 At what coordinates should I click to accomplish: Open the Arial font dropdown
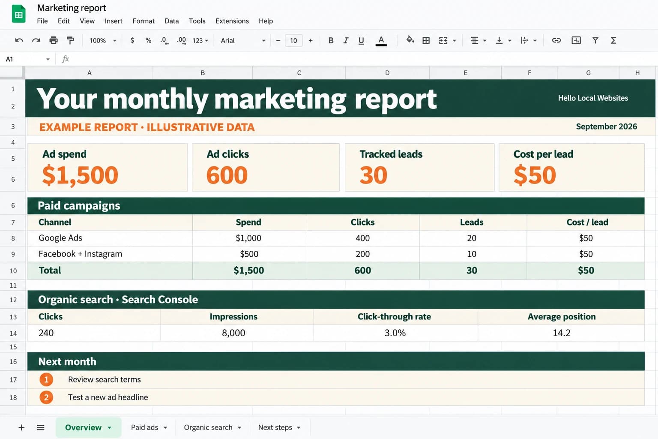[243, 40]
